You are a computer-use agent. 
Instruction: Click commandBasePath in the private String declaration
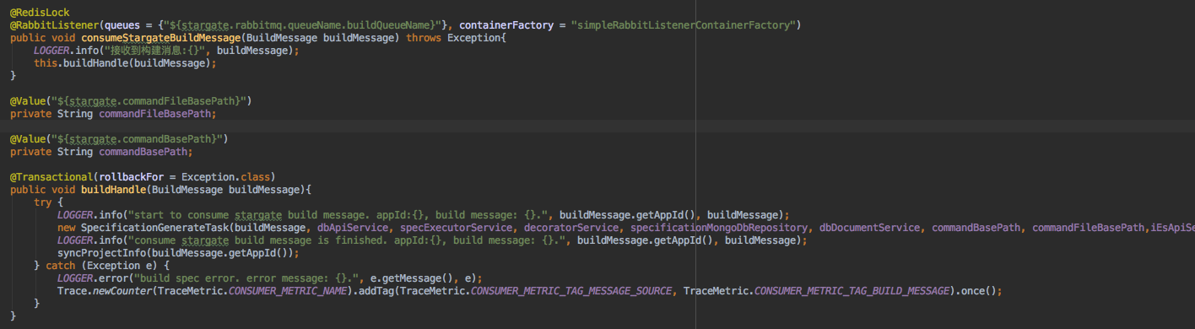[x=143, y=152]
